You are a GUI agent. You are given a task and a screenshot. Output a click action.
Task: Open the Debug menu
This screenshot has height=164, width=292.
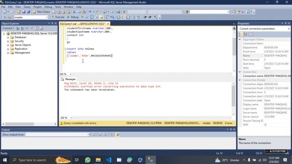[x=48, y=7]
